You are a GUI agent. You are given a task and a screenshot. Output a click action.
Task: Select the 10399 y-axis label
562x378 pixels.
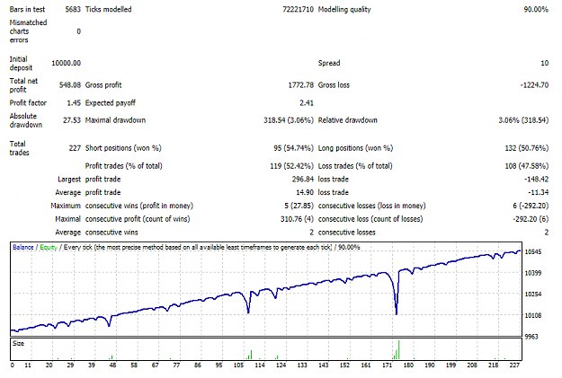[533, 273]
